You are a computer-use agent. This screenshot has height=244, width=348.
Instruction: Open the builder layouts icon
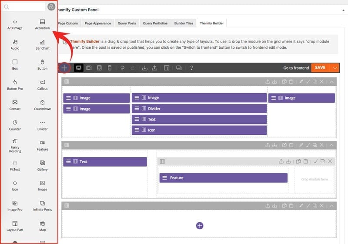click(x=167, y=68)
